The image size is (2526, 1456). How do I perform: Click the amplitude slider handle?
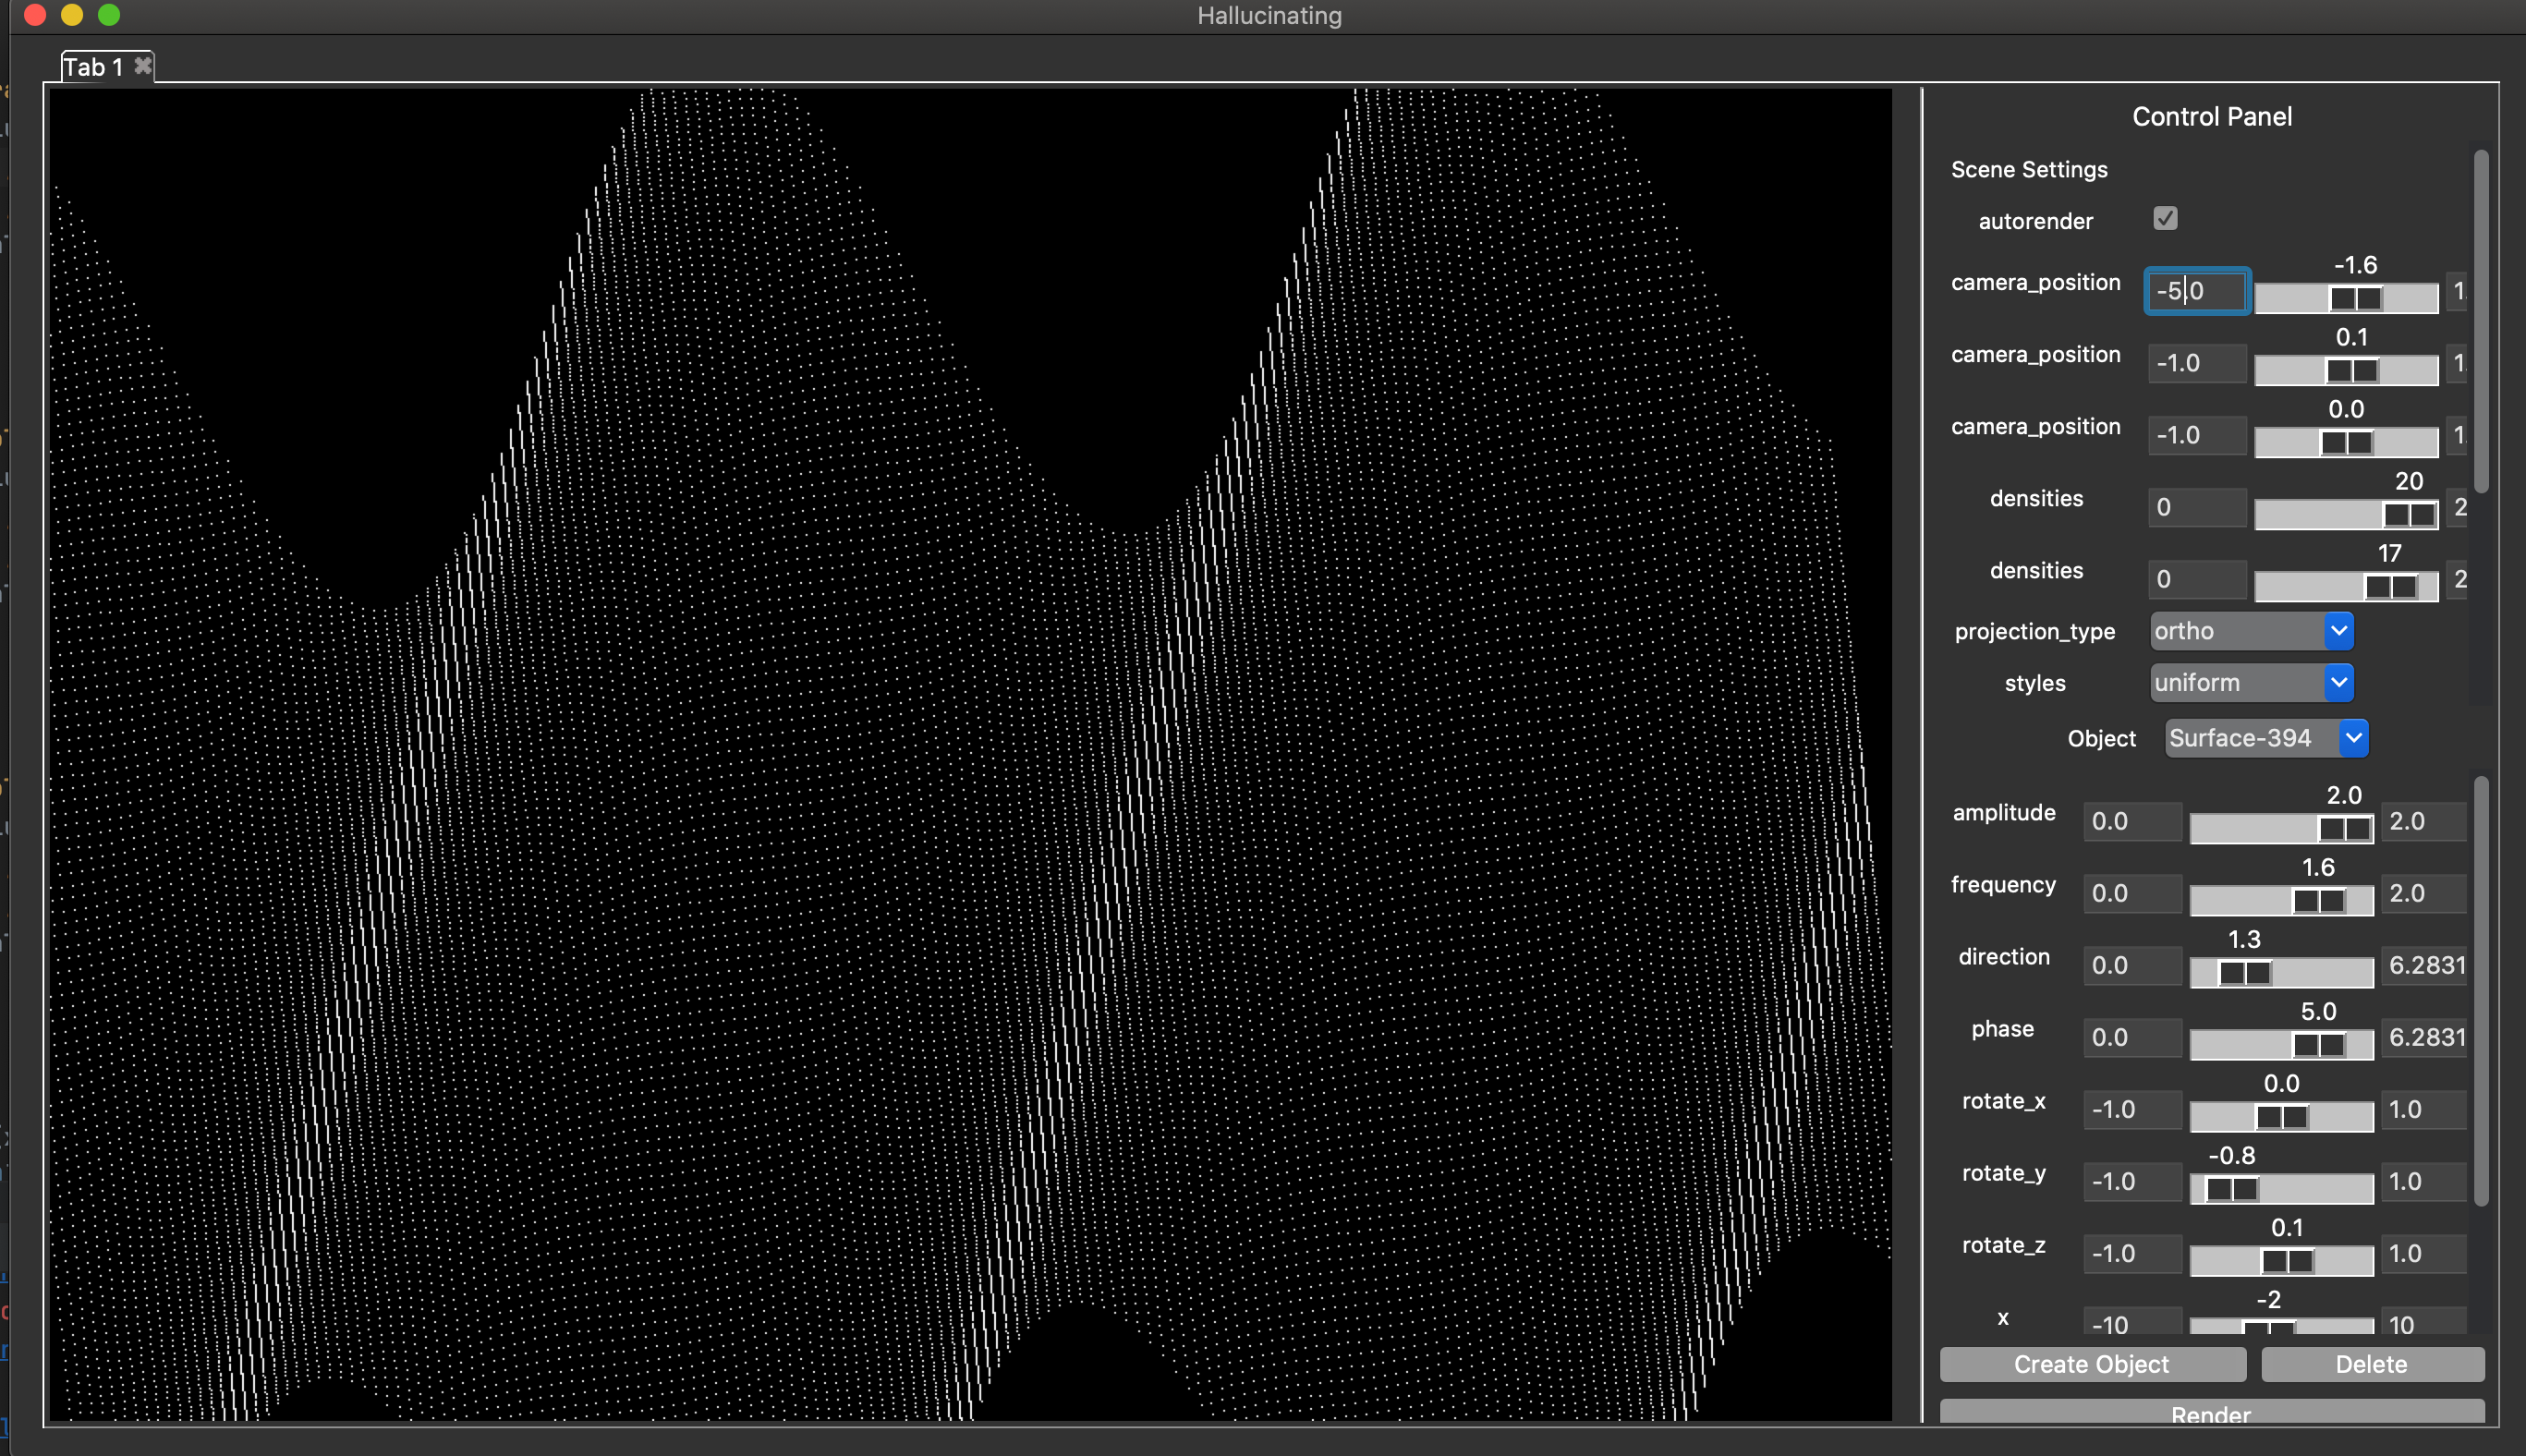[x=2344, y=829]
